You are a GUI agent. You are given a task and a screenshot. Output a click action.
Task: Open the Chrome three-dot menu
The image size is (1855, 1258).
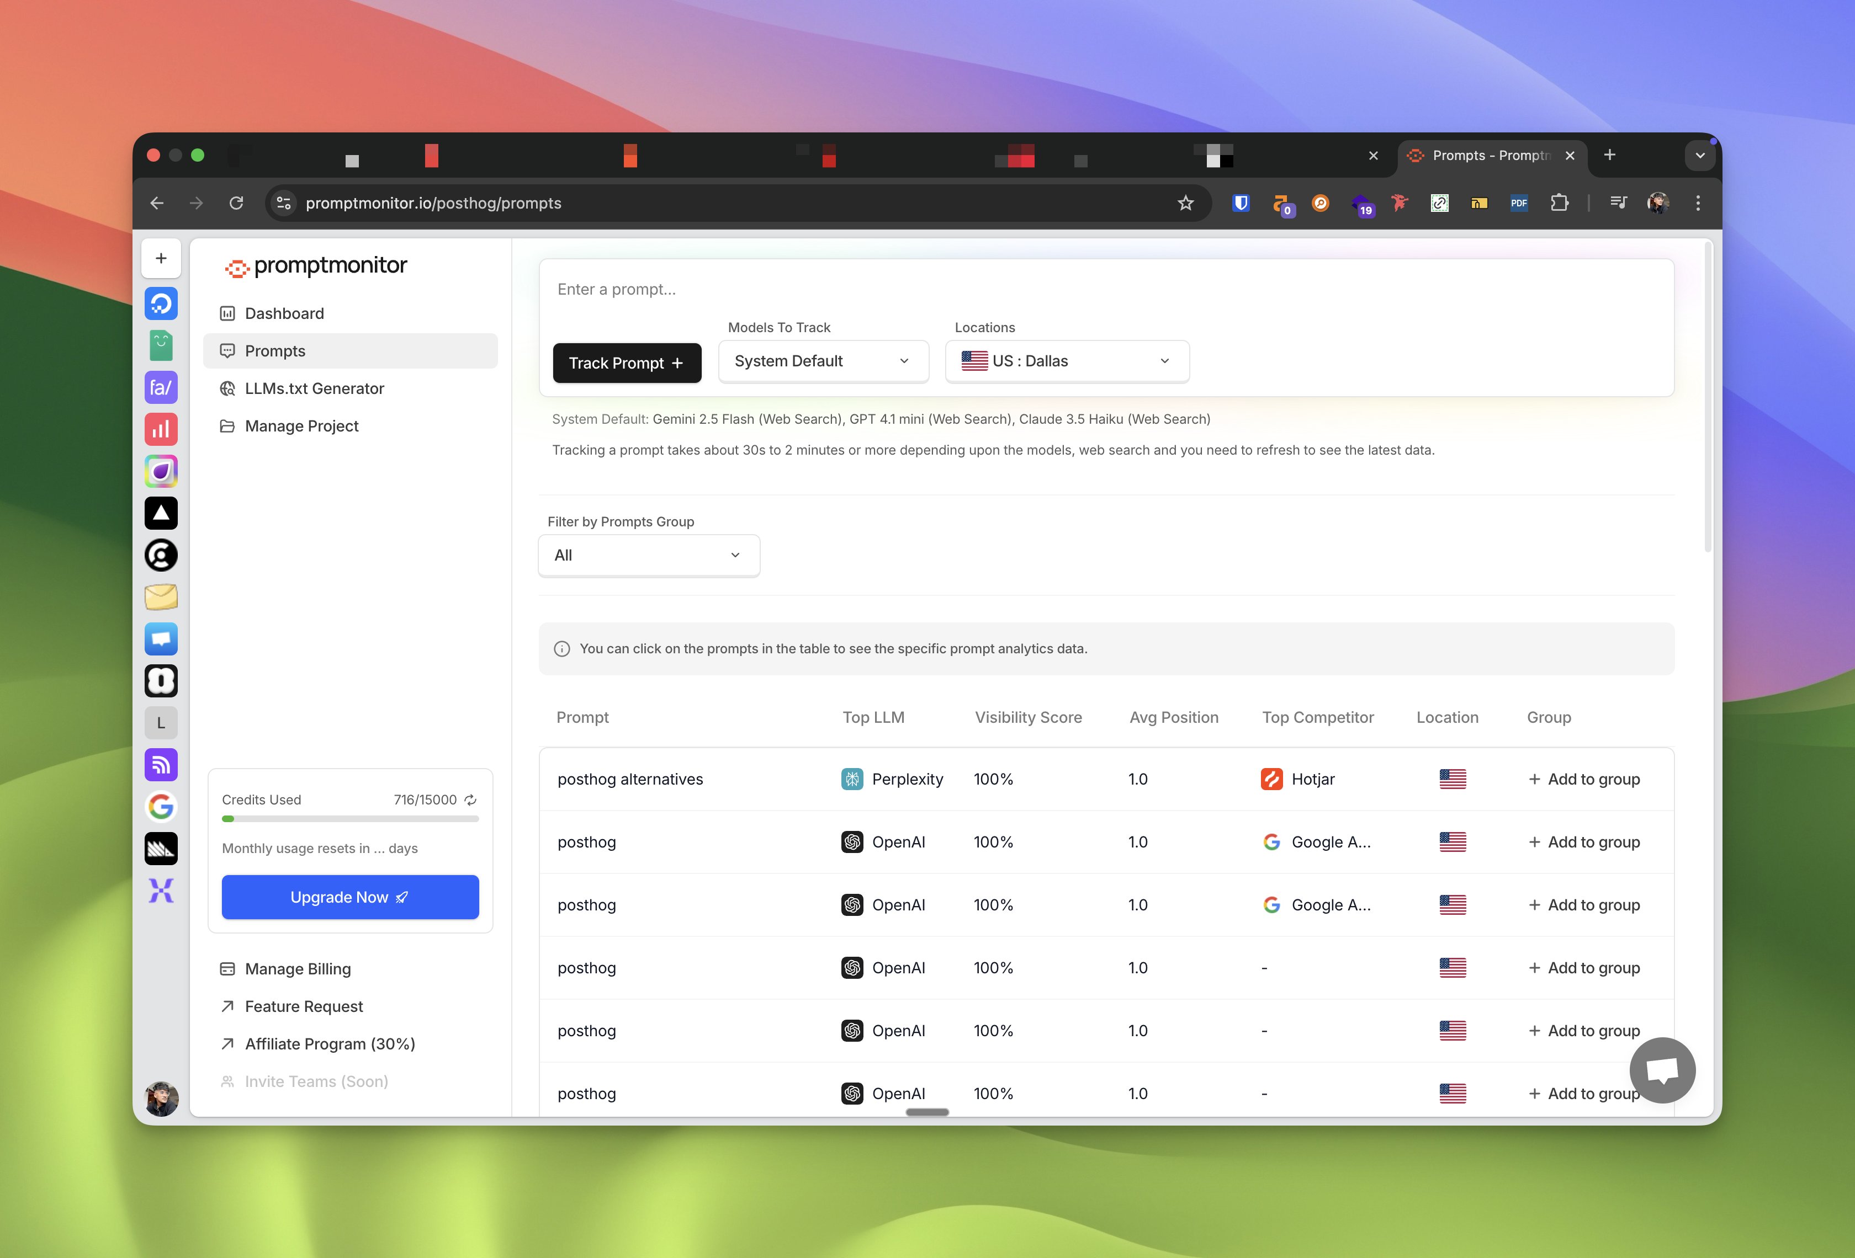point(1698,204)
